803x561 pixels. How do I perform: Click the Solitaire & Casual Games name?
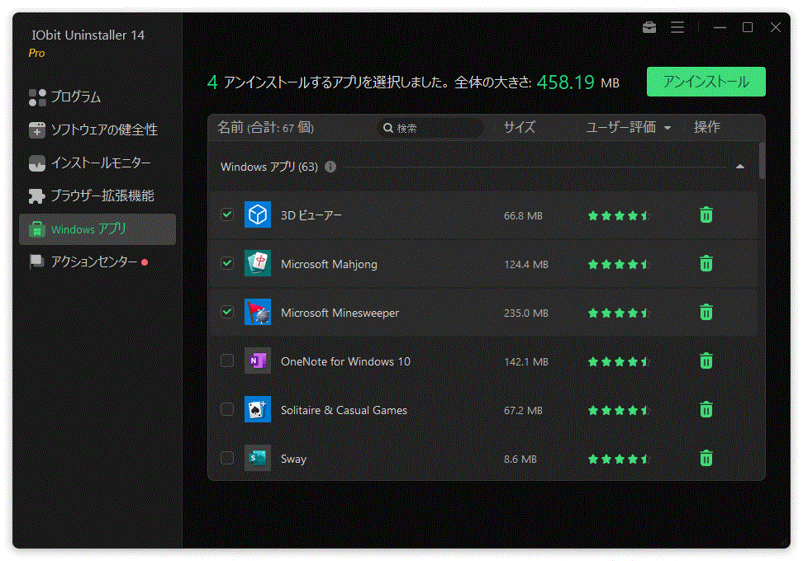tap(344, 410)
